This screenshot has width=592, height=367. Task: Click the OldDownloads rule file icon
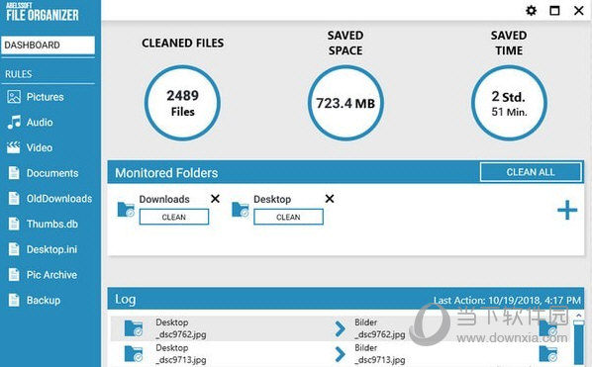tap(14, 199)
